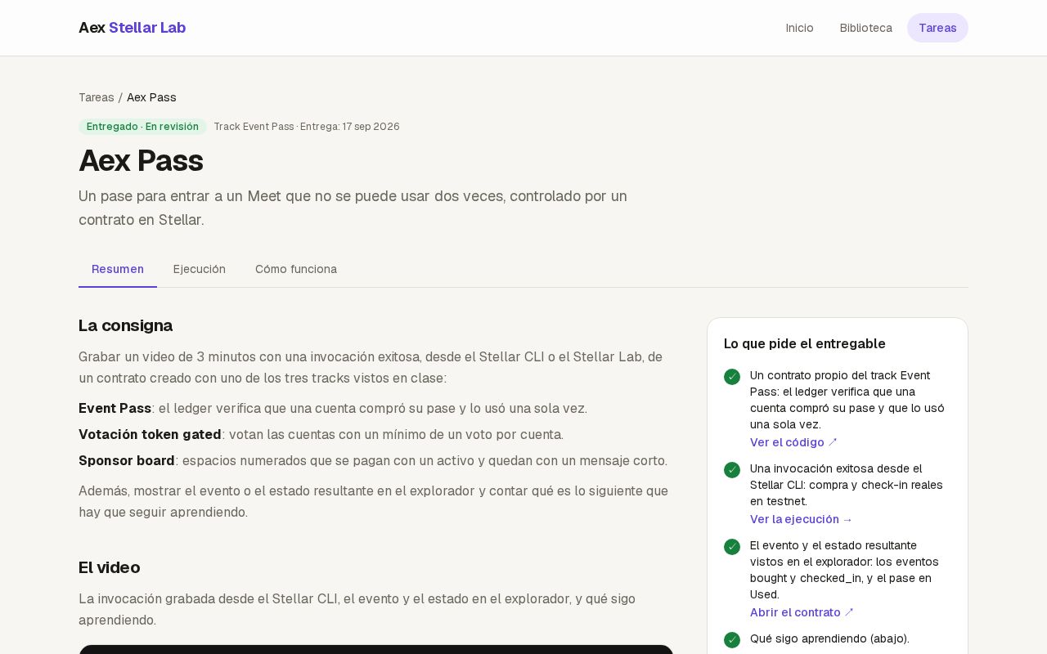Switch to the Ejecución tab
This screenshot has height=654, width=1047.
tap(200, 269)
